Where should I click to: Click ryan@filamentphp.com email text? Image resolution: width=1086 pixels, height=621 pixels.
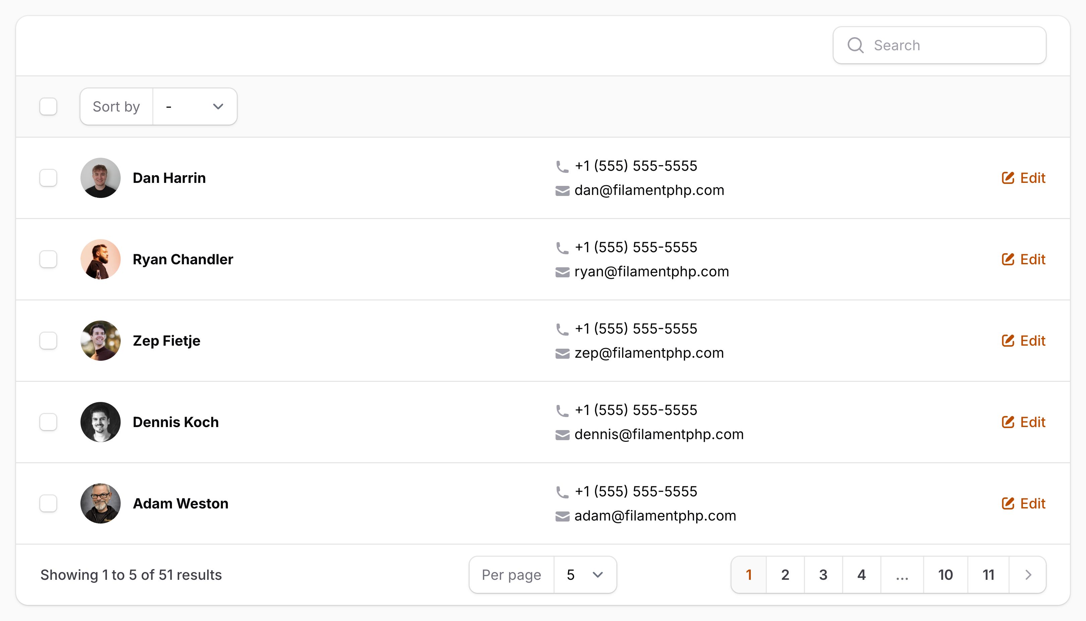[652, 272]
